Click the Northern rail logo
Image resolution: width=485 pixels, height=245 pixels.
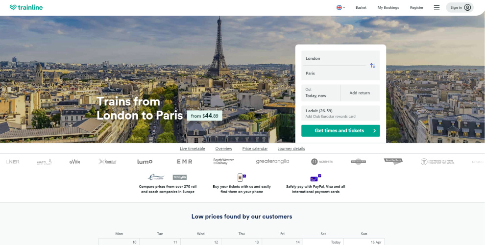tap(321, 162)
